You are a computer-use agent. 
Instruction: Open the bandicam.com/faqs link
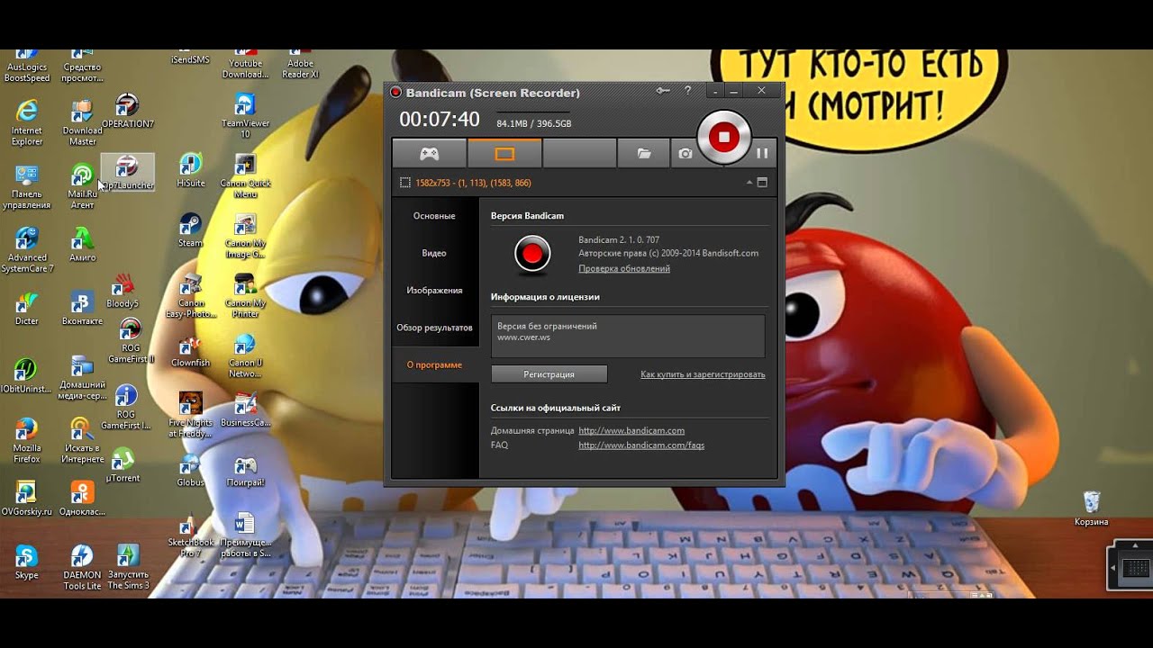641,445
